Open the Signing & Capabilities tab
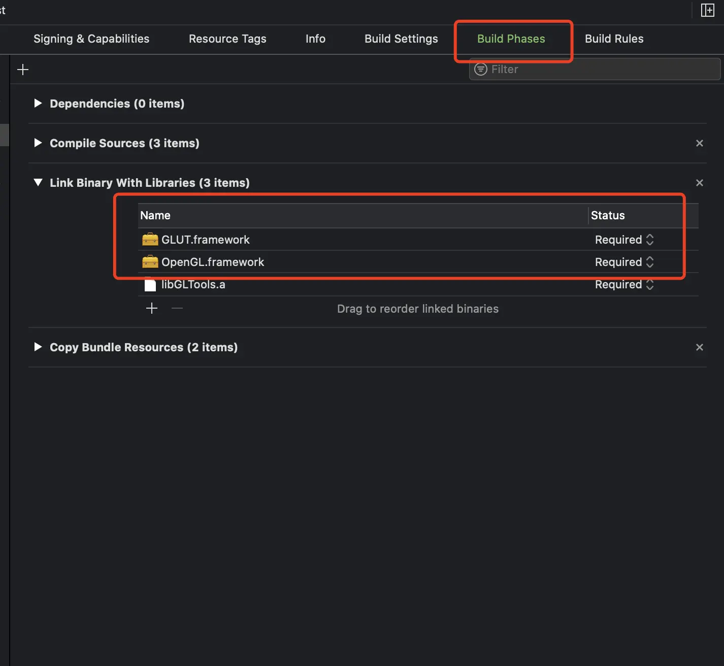This screenshot has width=724, height=666. 91,39
